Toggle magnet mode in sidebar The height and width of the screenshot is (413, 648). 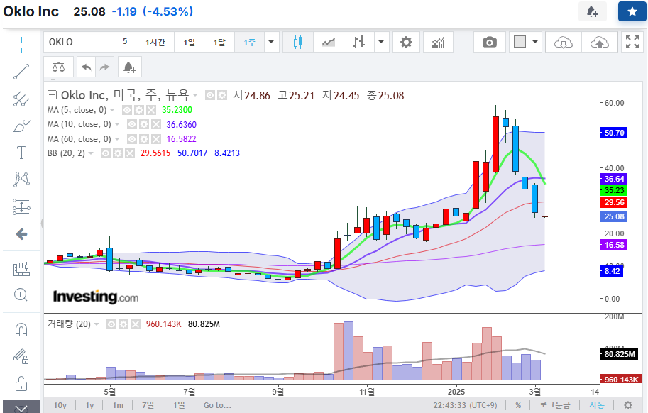[x=21, y=329]
